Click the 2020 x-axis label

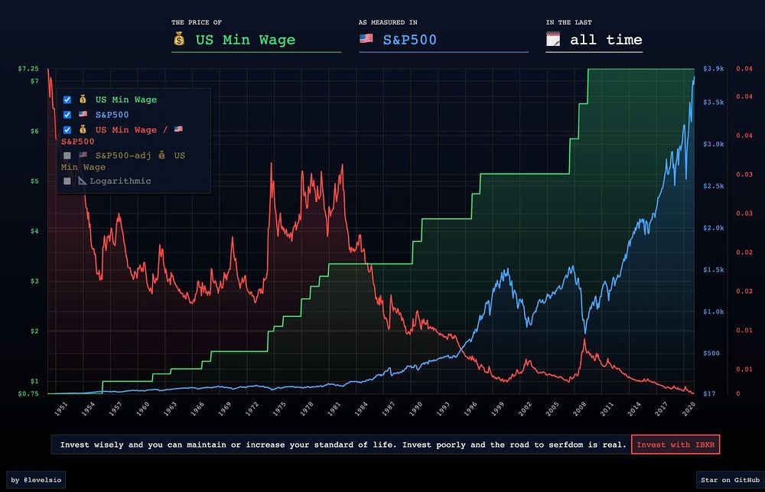point(688,409)
